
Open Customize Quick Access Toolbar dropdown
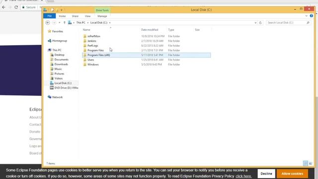click(62, 10)
